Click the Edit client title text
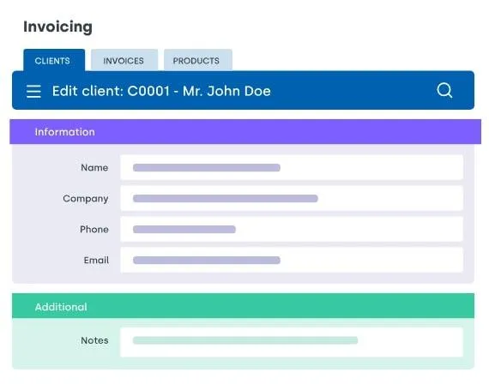The image size is (489, 384). point(161,92)
